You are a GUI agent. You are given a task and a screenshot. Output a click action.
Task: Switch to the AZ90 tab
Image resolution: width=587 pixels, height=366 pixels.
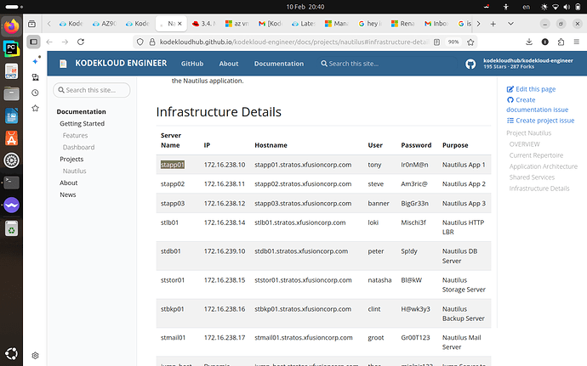tap(105, 24)
